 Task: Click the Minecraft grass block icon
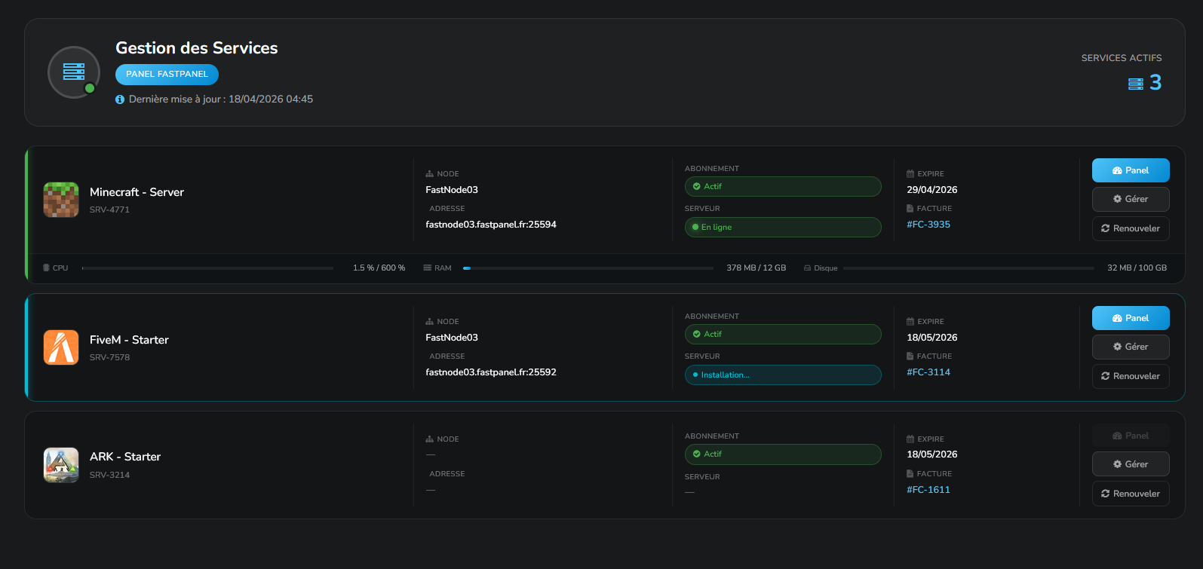[x=61, y=200]
